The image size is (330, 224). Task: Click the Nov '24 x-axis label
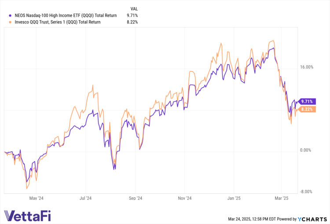point(185,199)
